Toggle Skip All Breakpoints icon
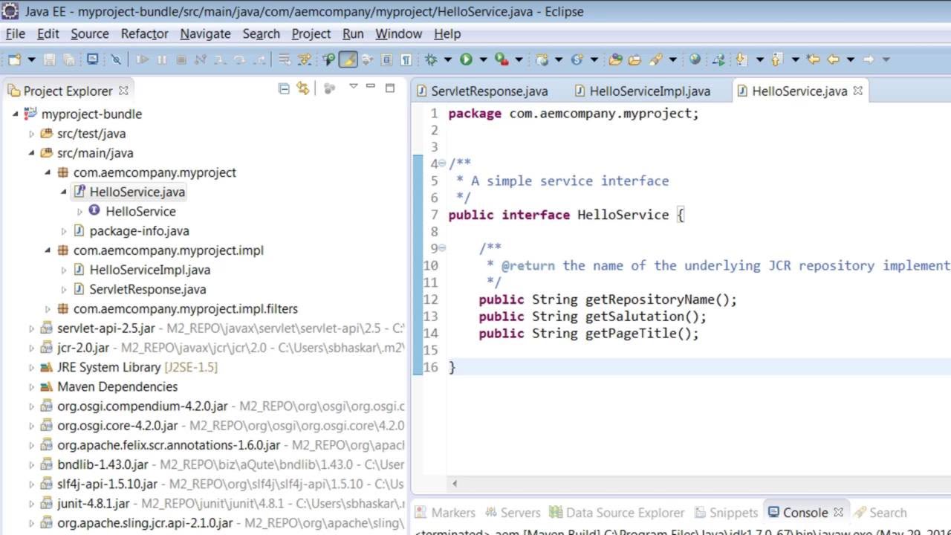The height and width of the screenshot is (535, 951). pos(116,59)
